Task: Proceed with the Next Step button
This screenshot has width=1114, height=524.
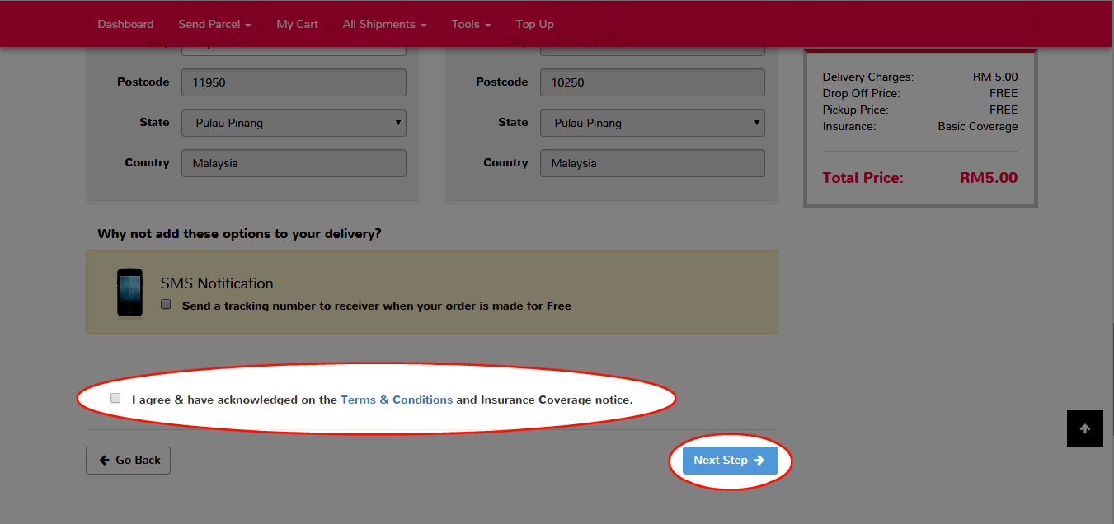Action: click(x=730, y=461)
